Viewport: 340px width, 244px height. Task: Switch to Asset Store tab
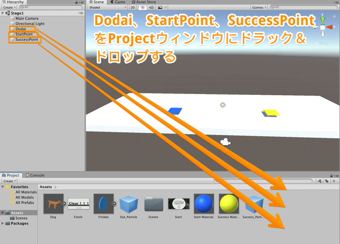144,2
